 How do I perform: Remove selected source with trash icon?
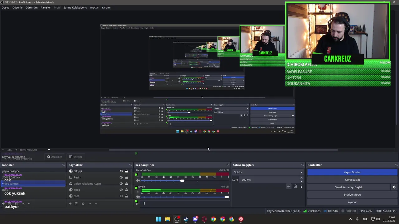point(76,204)
